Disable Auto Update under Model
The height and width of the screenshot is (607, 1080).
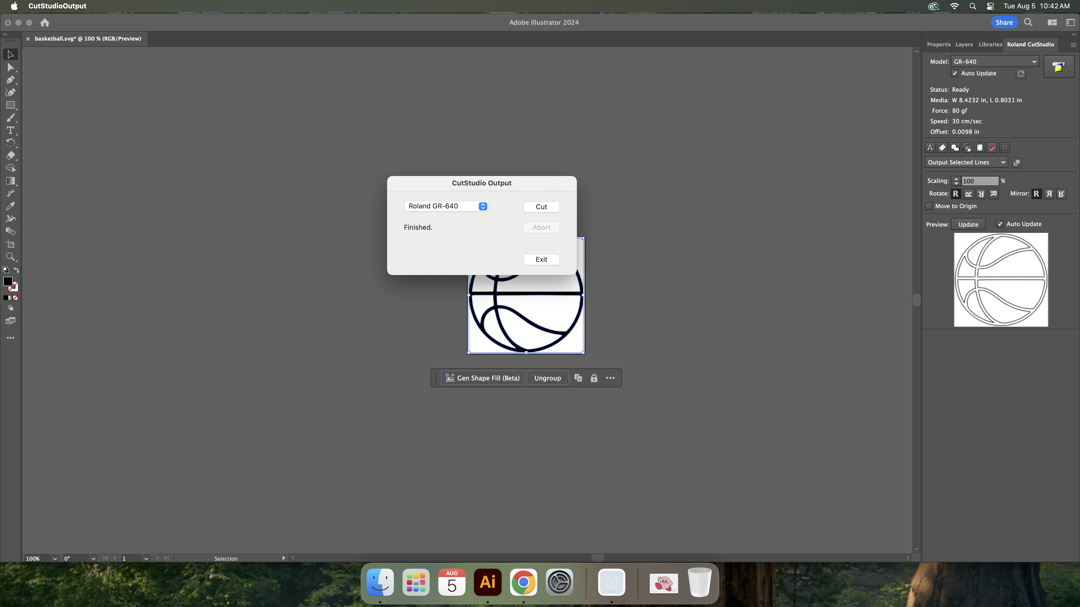pos(955,73)
